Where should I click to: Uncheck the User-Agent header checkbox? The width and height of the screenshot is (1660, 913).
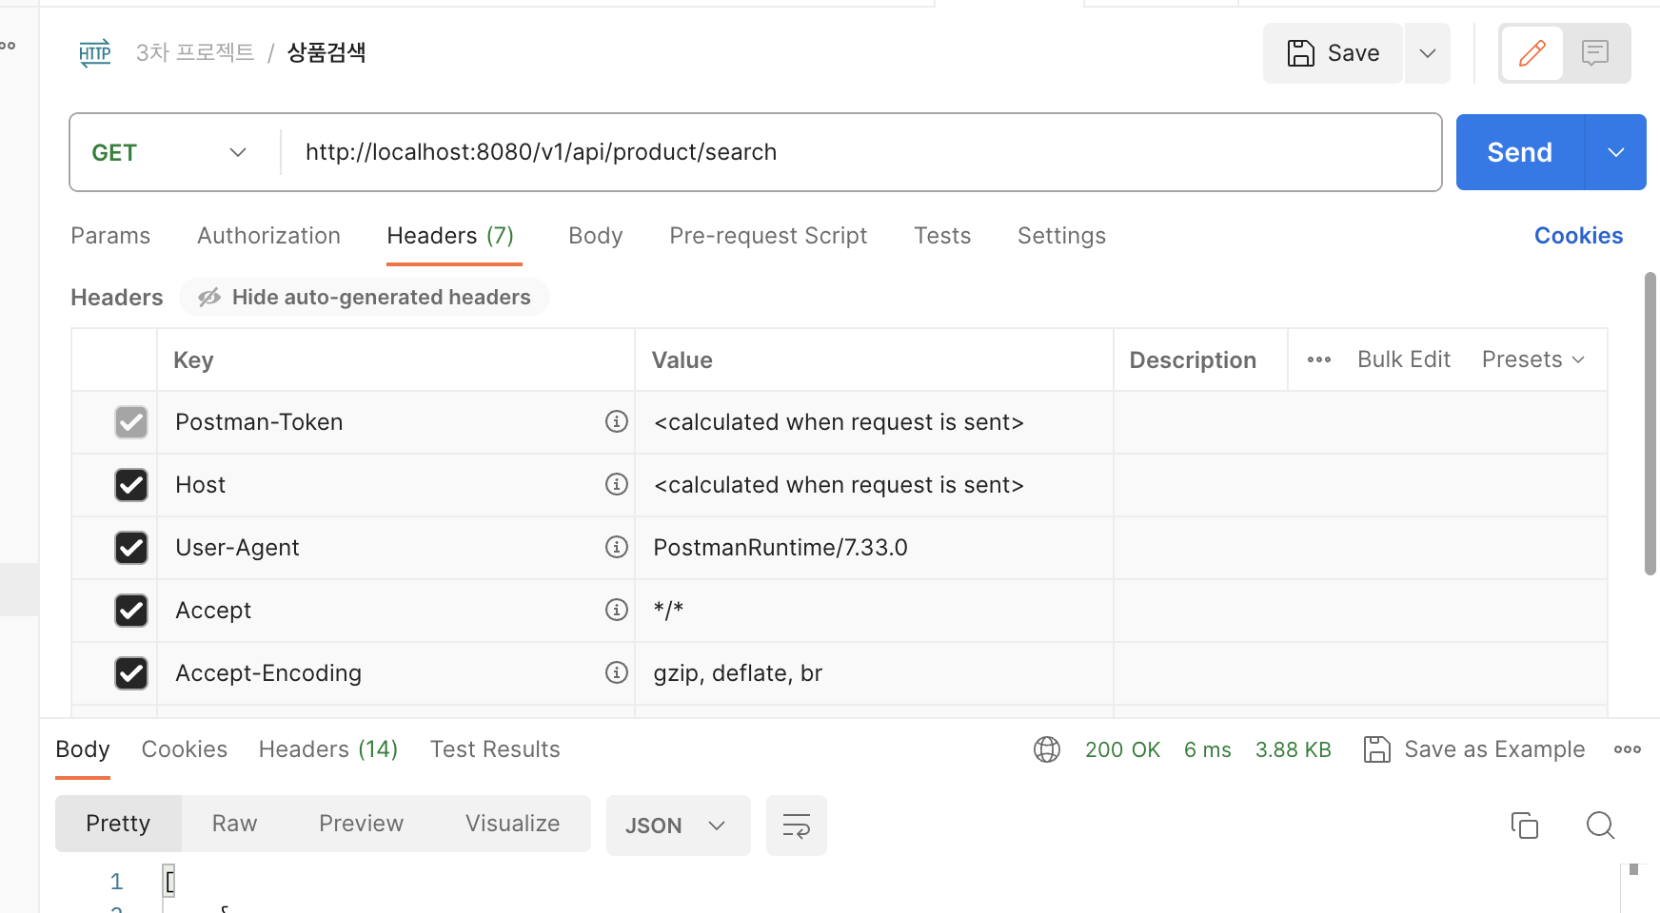[x=131, y=548]
